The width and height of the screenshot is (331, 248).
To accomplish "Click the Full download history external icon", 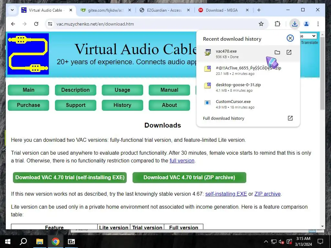I will pyautogui.click(x=290, y=118).
